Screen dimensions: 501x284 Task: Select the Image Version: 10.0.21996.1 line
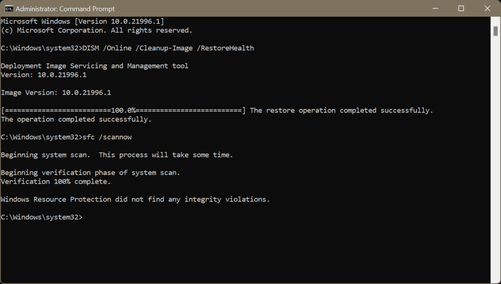56,92
